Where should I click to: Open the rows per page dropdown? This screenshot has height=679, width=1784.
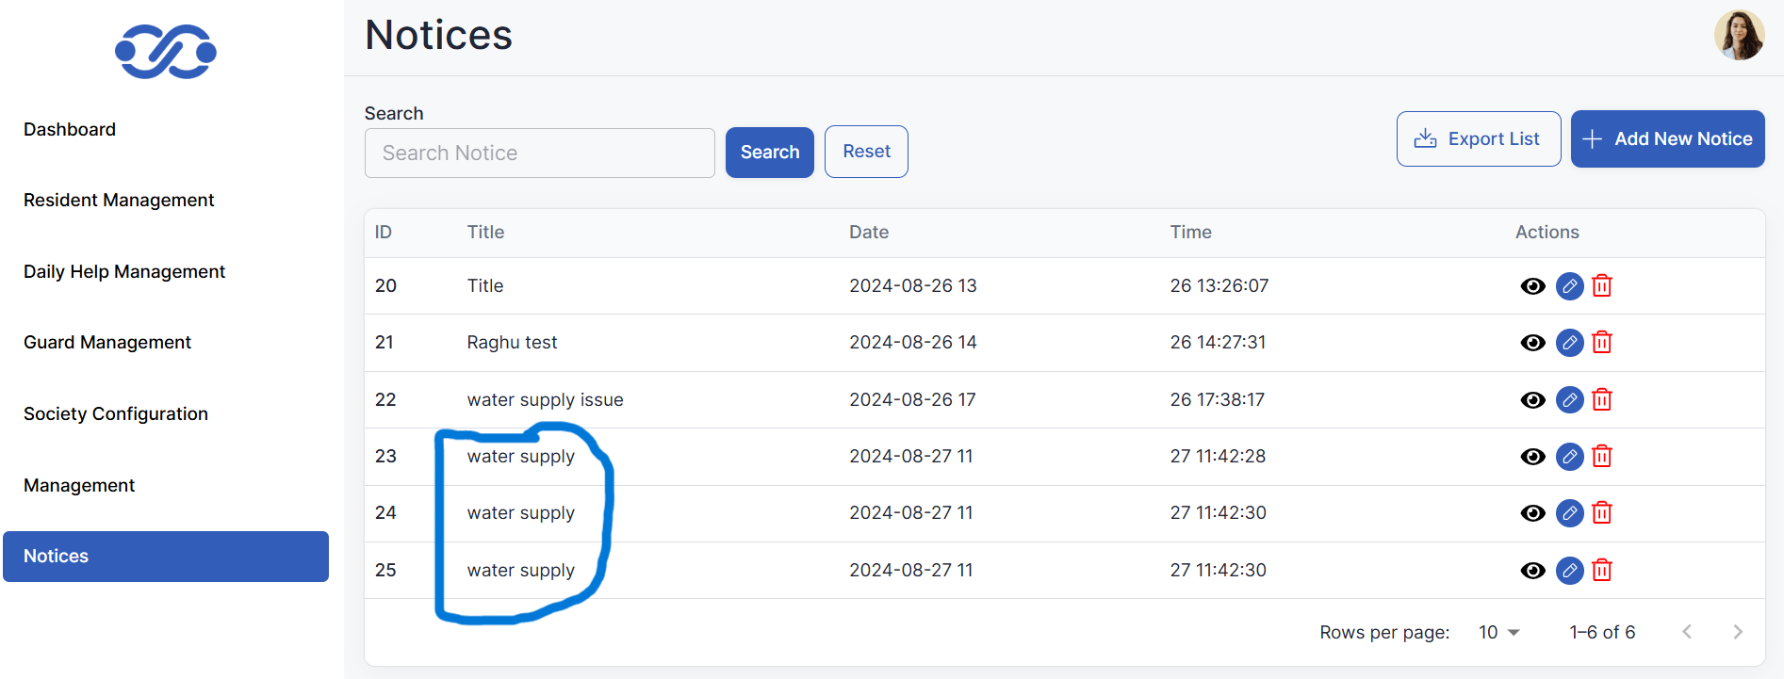(1498, 633)
